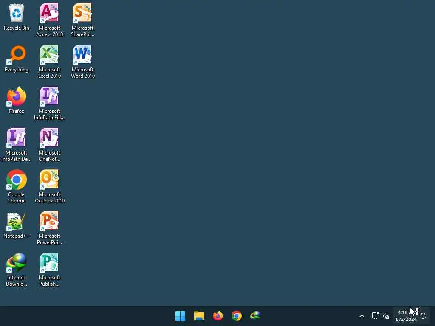The width and height of the screenshot is (435, 326).
Task: Select the Recycle Bin desktop icon
Action: pyautogui.click(x=17, y=17)
